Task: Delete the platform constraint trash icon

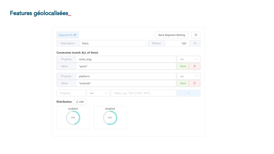Action: (x=195, y=83)
